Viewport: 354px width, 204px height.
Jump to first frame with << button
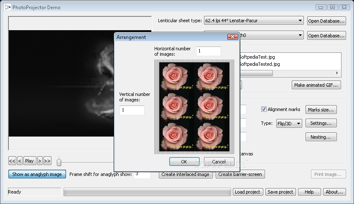click(x=12, y=161)
